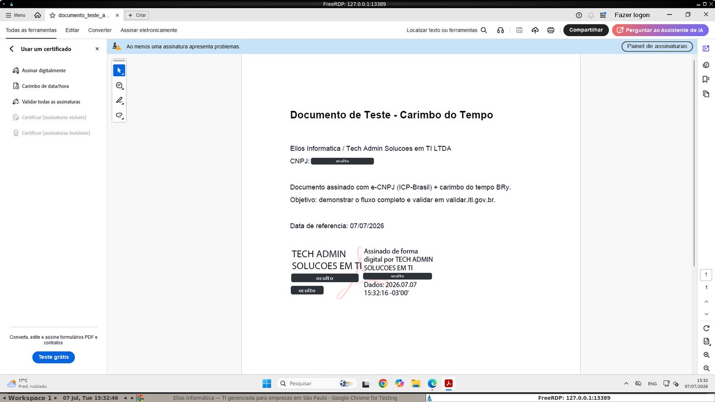The image size is (715, 402).
Task: Click the zoom in magnifier
Action: (x=706, y=355)
